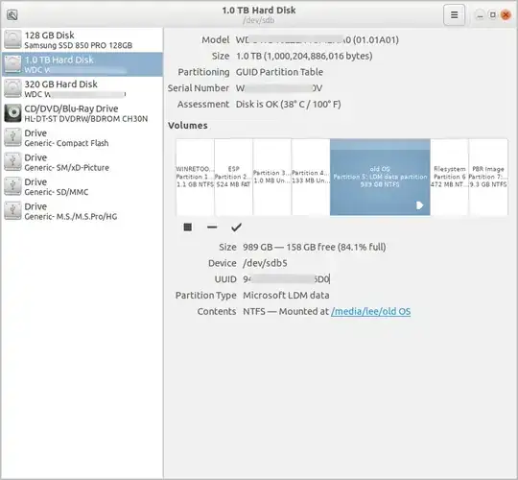518x480 pixels.
Task: Select the ESP Partition 2 volume
Action: pyautogui.click(x=233, y=178)
